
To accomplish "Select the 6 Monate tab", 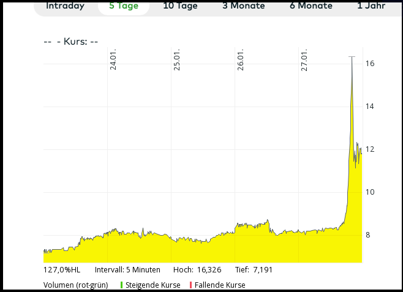I will coord(311,6).
